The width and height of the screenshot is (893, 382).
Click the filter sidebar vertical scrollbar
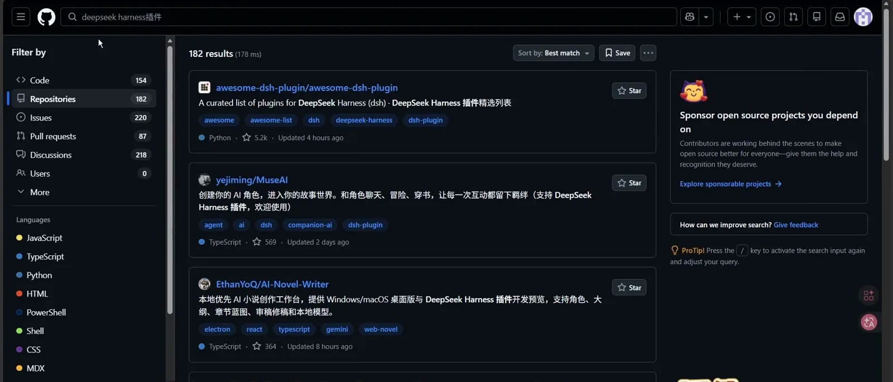pos(170,179)
